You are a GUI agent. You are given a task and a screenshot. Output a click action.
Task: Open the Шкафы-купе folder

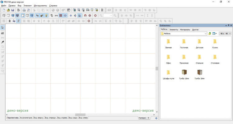coord(168,75)
